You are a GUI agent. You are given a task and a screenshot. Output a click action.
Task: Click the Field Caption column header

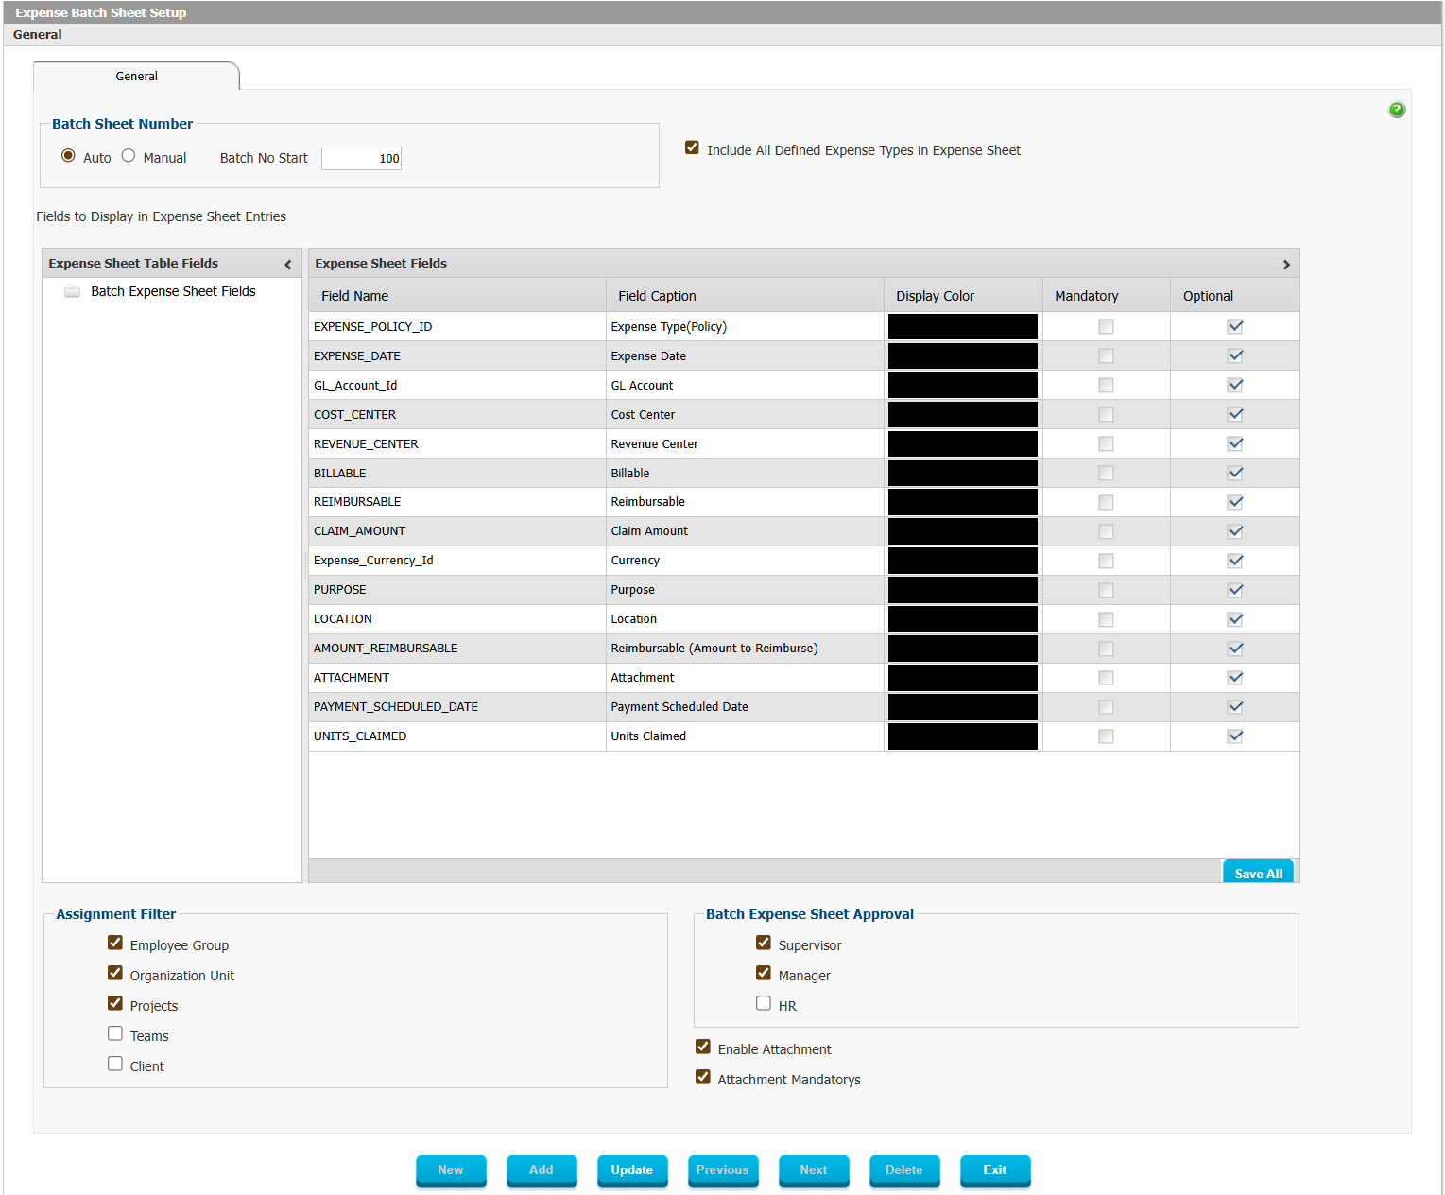click(x=745, y=296)
